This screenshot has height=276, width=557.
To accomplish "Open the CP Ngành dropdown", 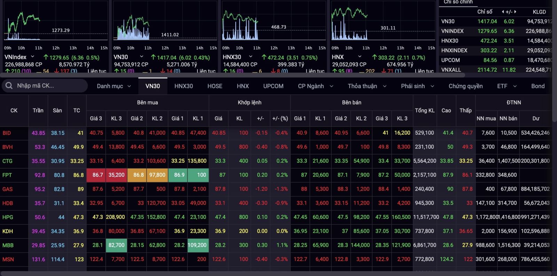I will (x=315, y=86).
